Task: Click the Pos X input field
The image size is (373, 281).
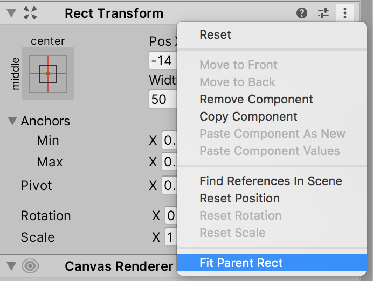Action: pos(163,60)
